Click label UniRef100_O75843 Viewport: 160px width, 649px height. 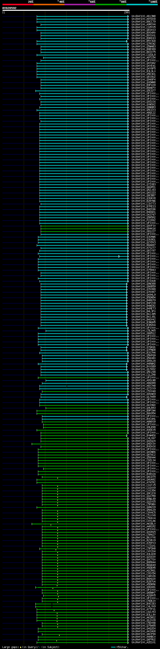pos(143,270)
